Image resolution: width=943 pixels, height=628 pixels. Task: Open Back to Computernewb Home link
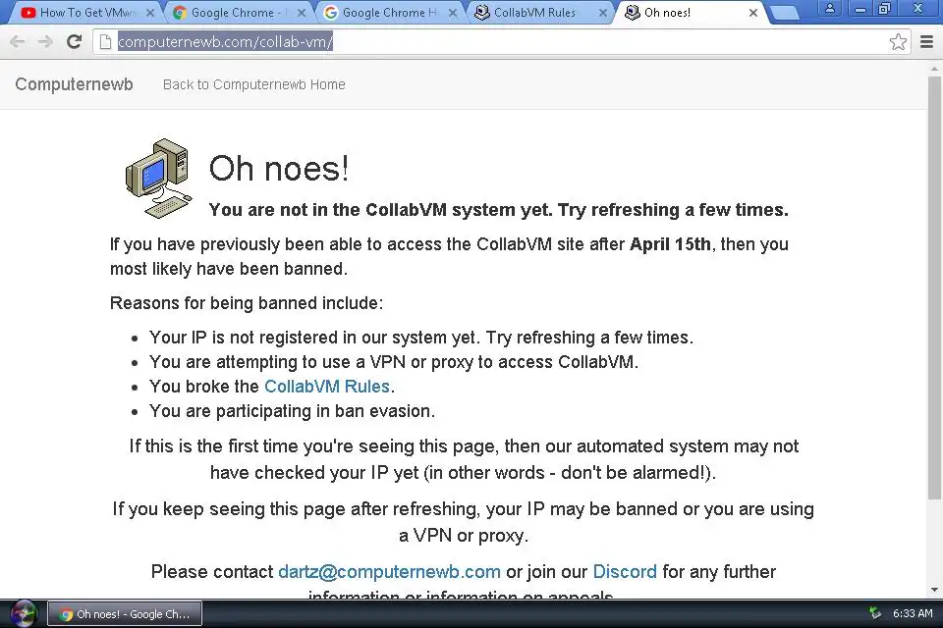point(253,84)
